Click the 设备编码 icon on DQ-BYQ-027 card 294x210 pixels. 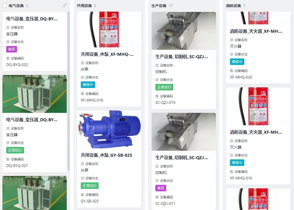point(8,159)
